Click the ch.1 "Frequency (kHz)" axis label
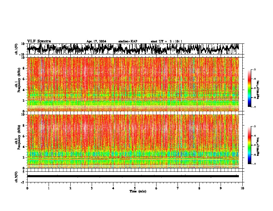The width and height of the screenshot is (273, 211). pyautogui.click(x=19, y=80)
